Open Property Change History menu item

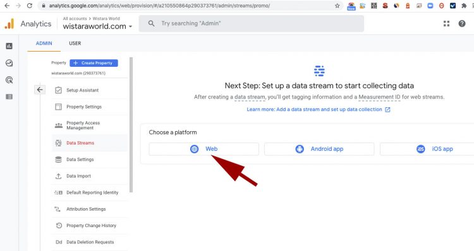(x=90, y=225)
